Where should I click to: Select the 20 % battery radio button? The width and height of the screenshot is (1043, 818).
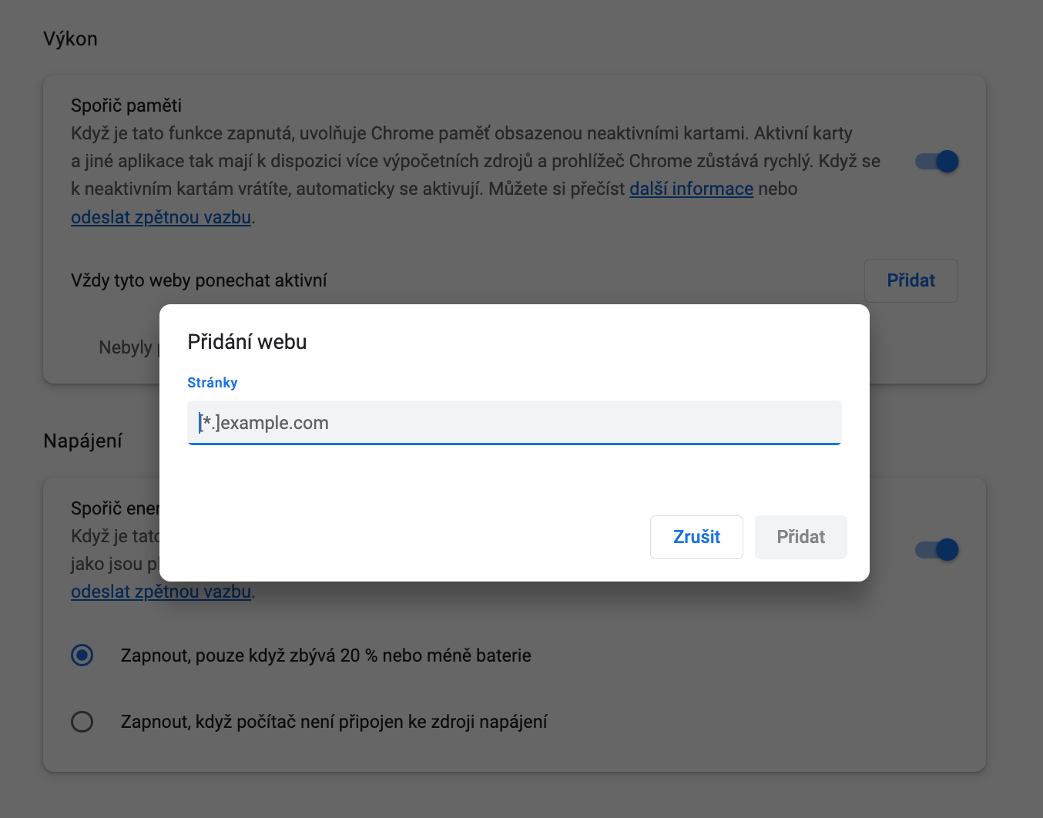tap(82, 655)
